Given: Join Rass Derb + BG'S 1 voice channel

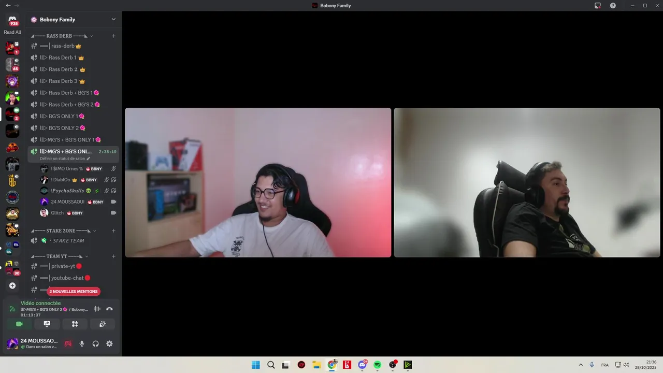Looking at the screenshot, I should tap(74, 93).
